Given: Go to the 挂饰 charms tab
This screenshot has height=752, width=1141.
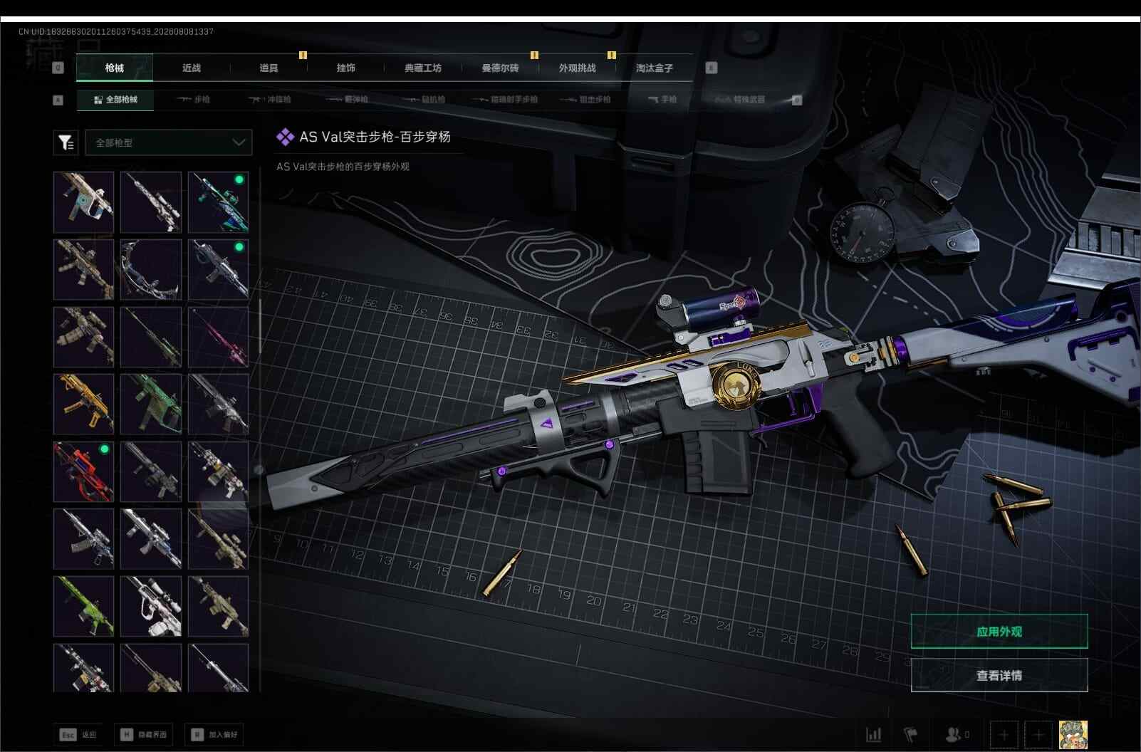Looking at the screenshot, I should (346, 68).
